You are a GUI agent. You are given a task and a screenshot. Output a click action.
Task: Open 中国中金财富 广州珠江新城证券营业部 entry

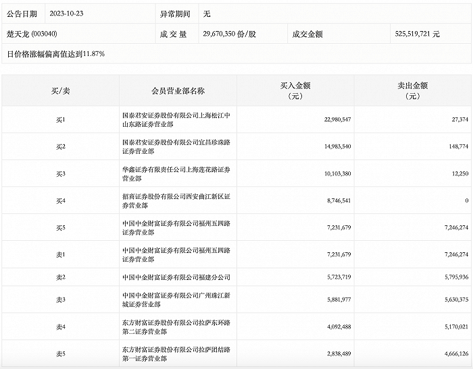(x=176, y=300)
